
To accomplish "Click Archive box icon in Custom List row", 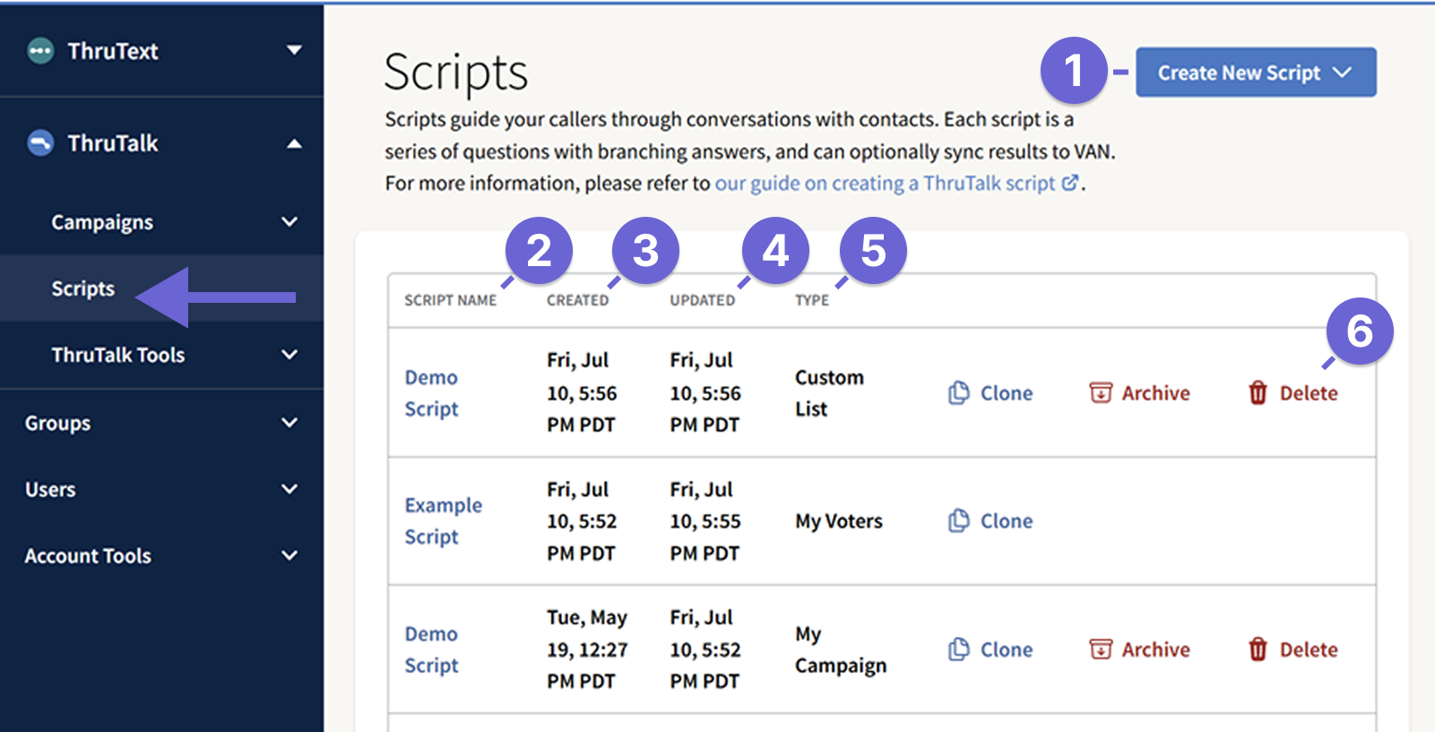I will pos(1101,392).
